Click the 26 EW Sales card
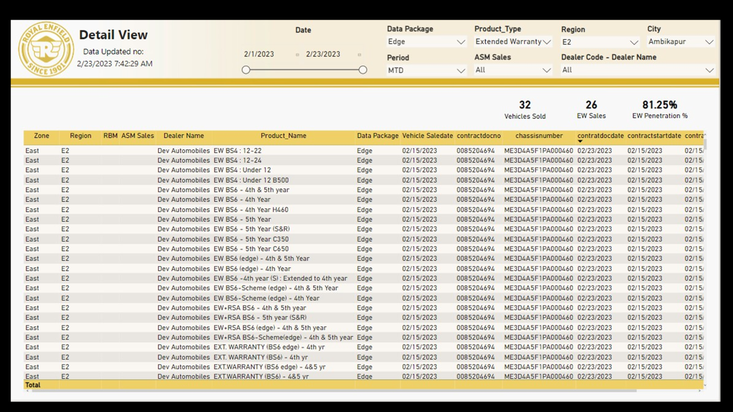733x412 pixels. (591, 110)
